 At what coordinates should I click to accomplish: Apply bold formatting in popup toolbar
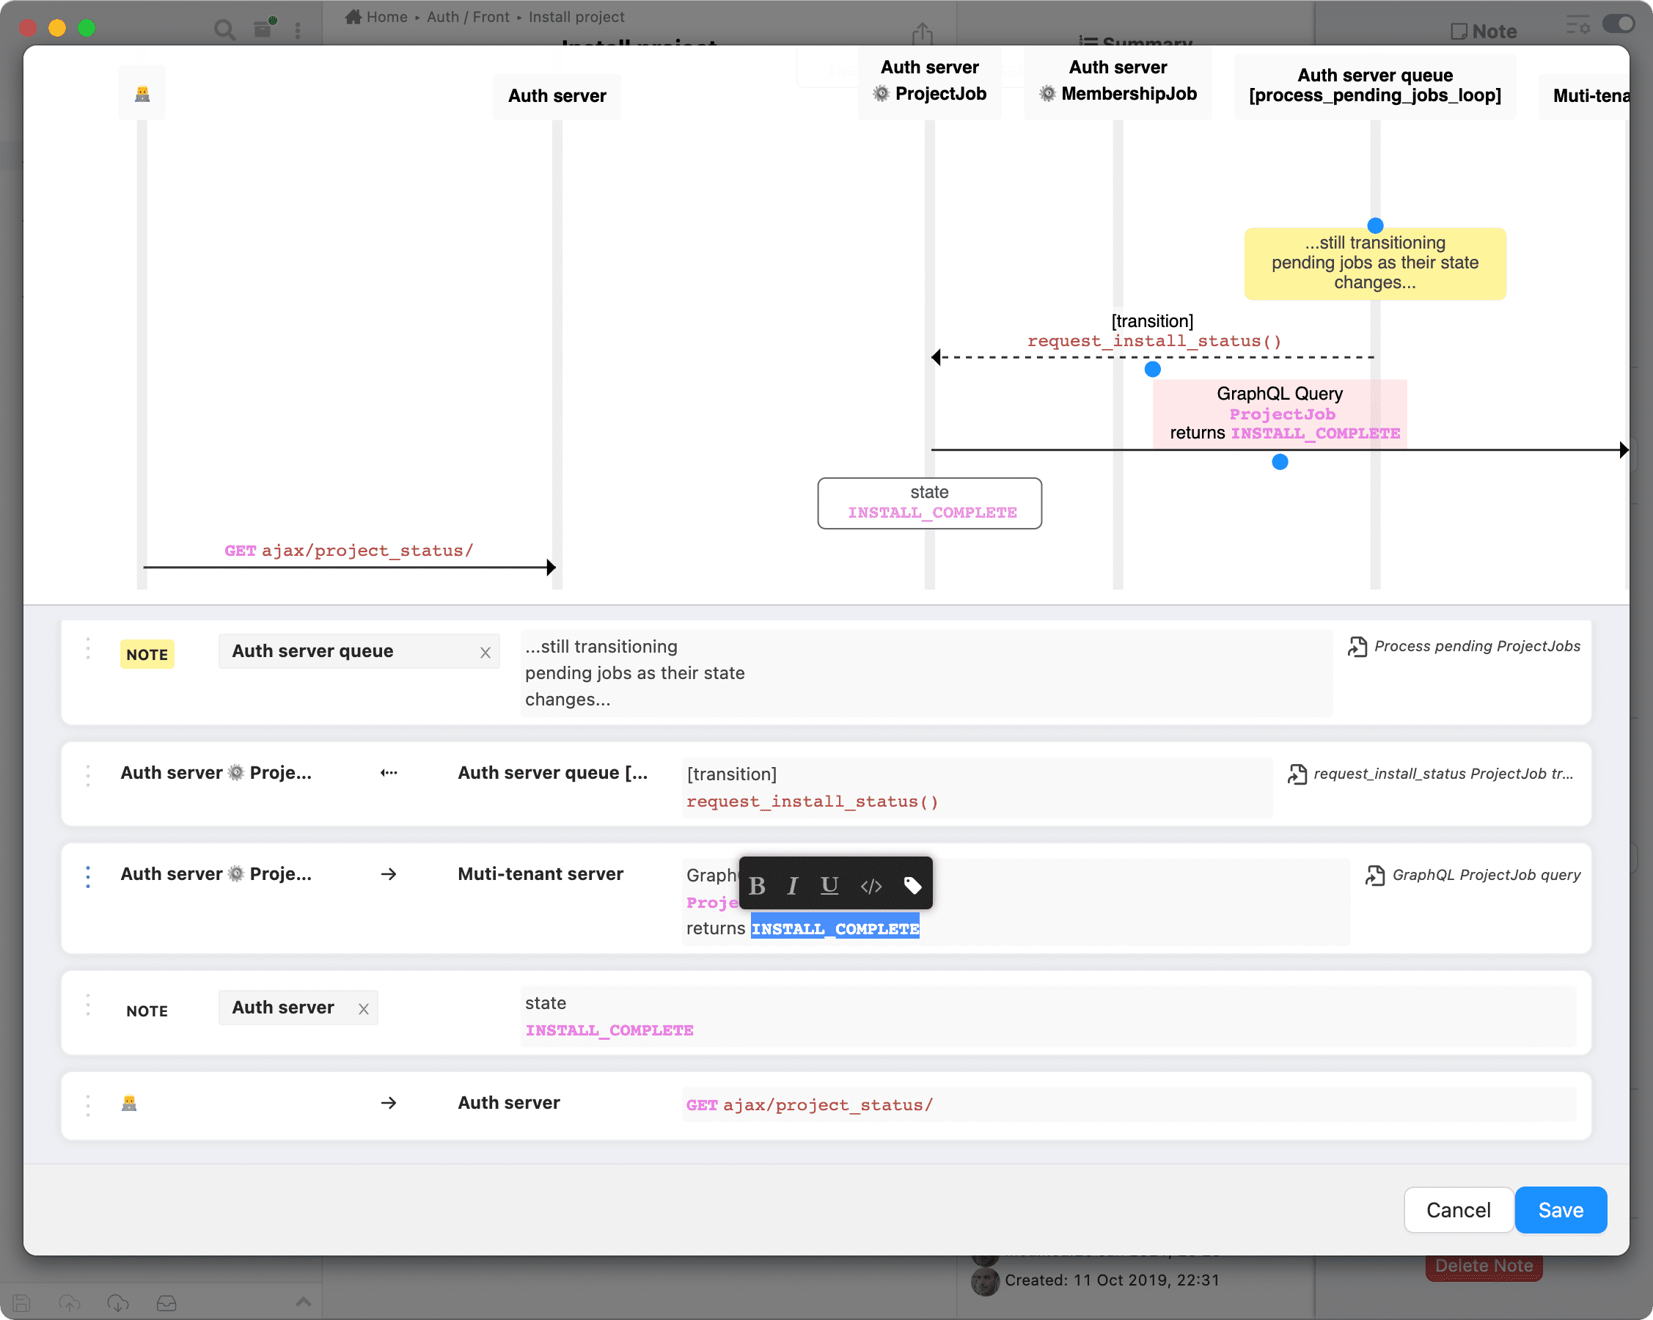point(757,885)
